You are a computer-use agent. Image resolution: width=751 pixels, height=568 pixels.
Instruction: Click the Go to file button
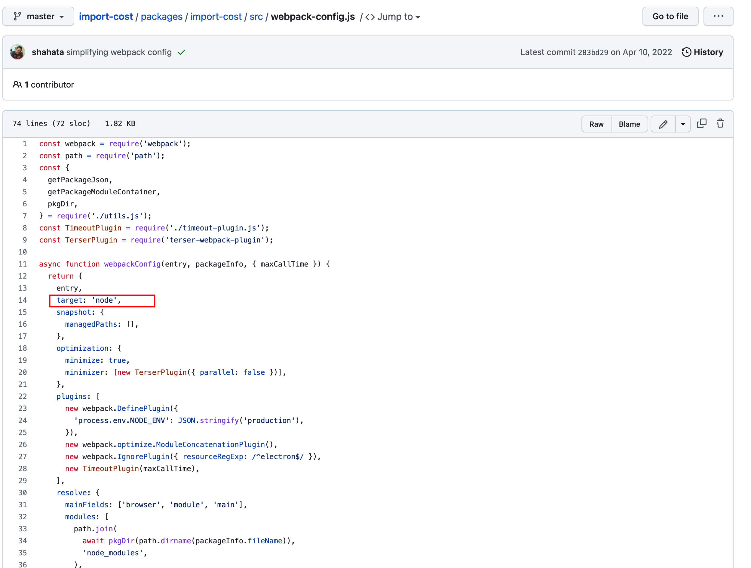coord(670,16)
